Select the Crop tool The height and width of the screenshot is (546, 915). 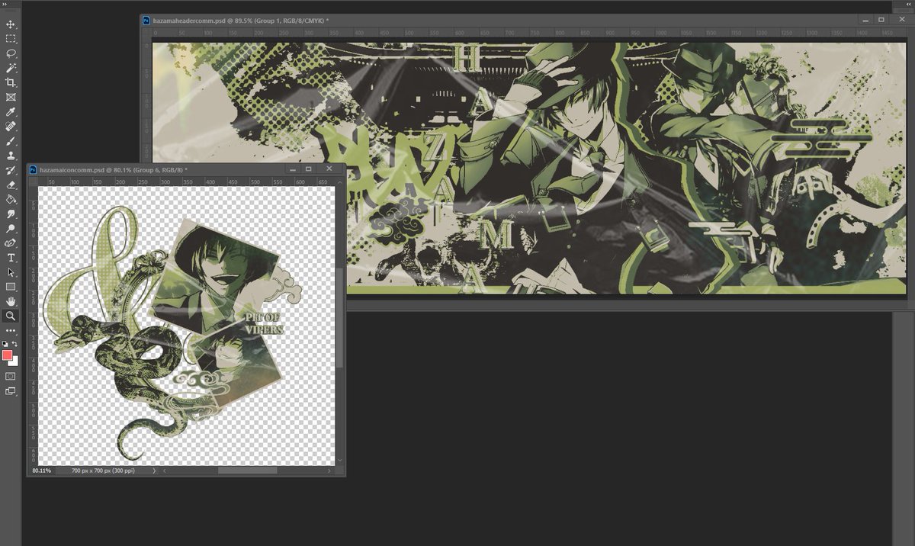click(x=11, y=82)
